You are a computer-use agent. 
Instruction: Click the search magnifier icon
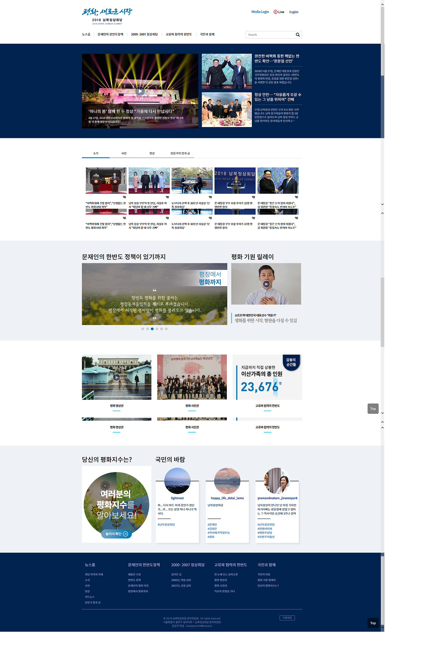[298, 35]
